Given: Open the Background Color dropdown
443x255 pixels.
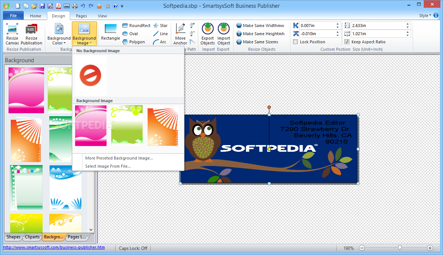Looking at the screenshot, I should (x=59, y=34).
